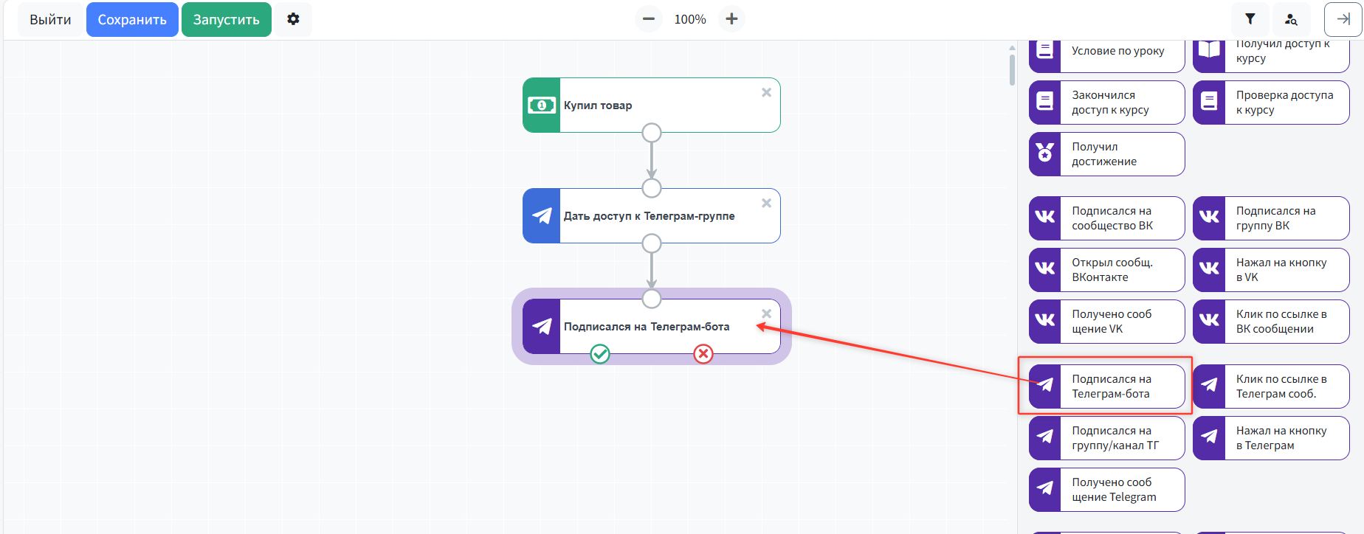Select the 'Купил товар' node on canvas
Screen dimensions: 1364x534
(x=651, y=105)
